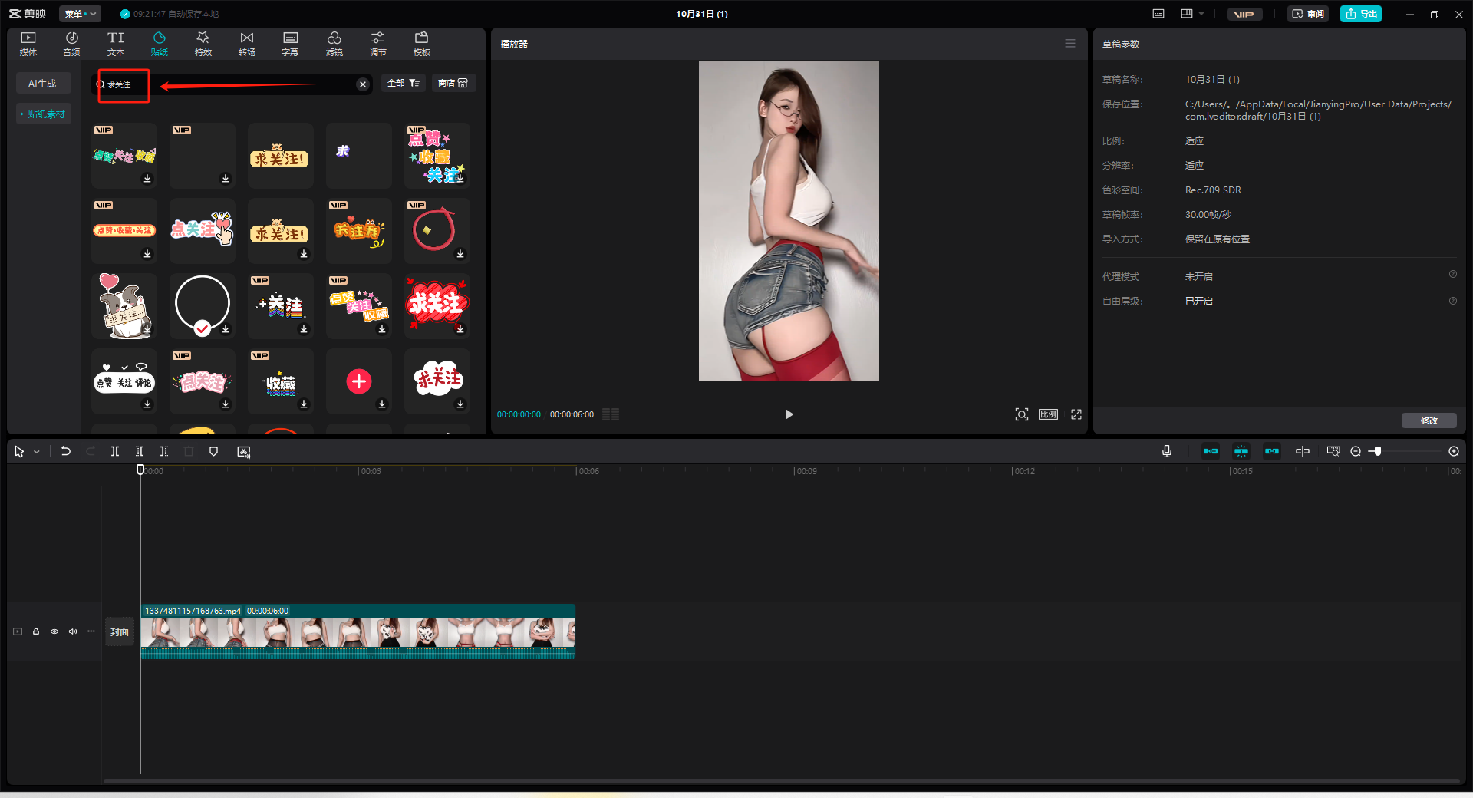Image resolution: width=1473 pixels, height=798 pixels.
Task: Delete right of playhead split tool
Action: click(x=163, y=452)
